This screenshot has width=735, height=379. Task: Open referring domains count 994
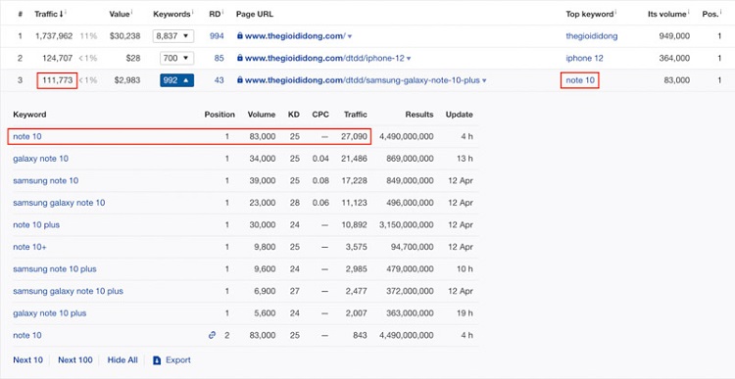point(217,36)
